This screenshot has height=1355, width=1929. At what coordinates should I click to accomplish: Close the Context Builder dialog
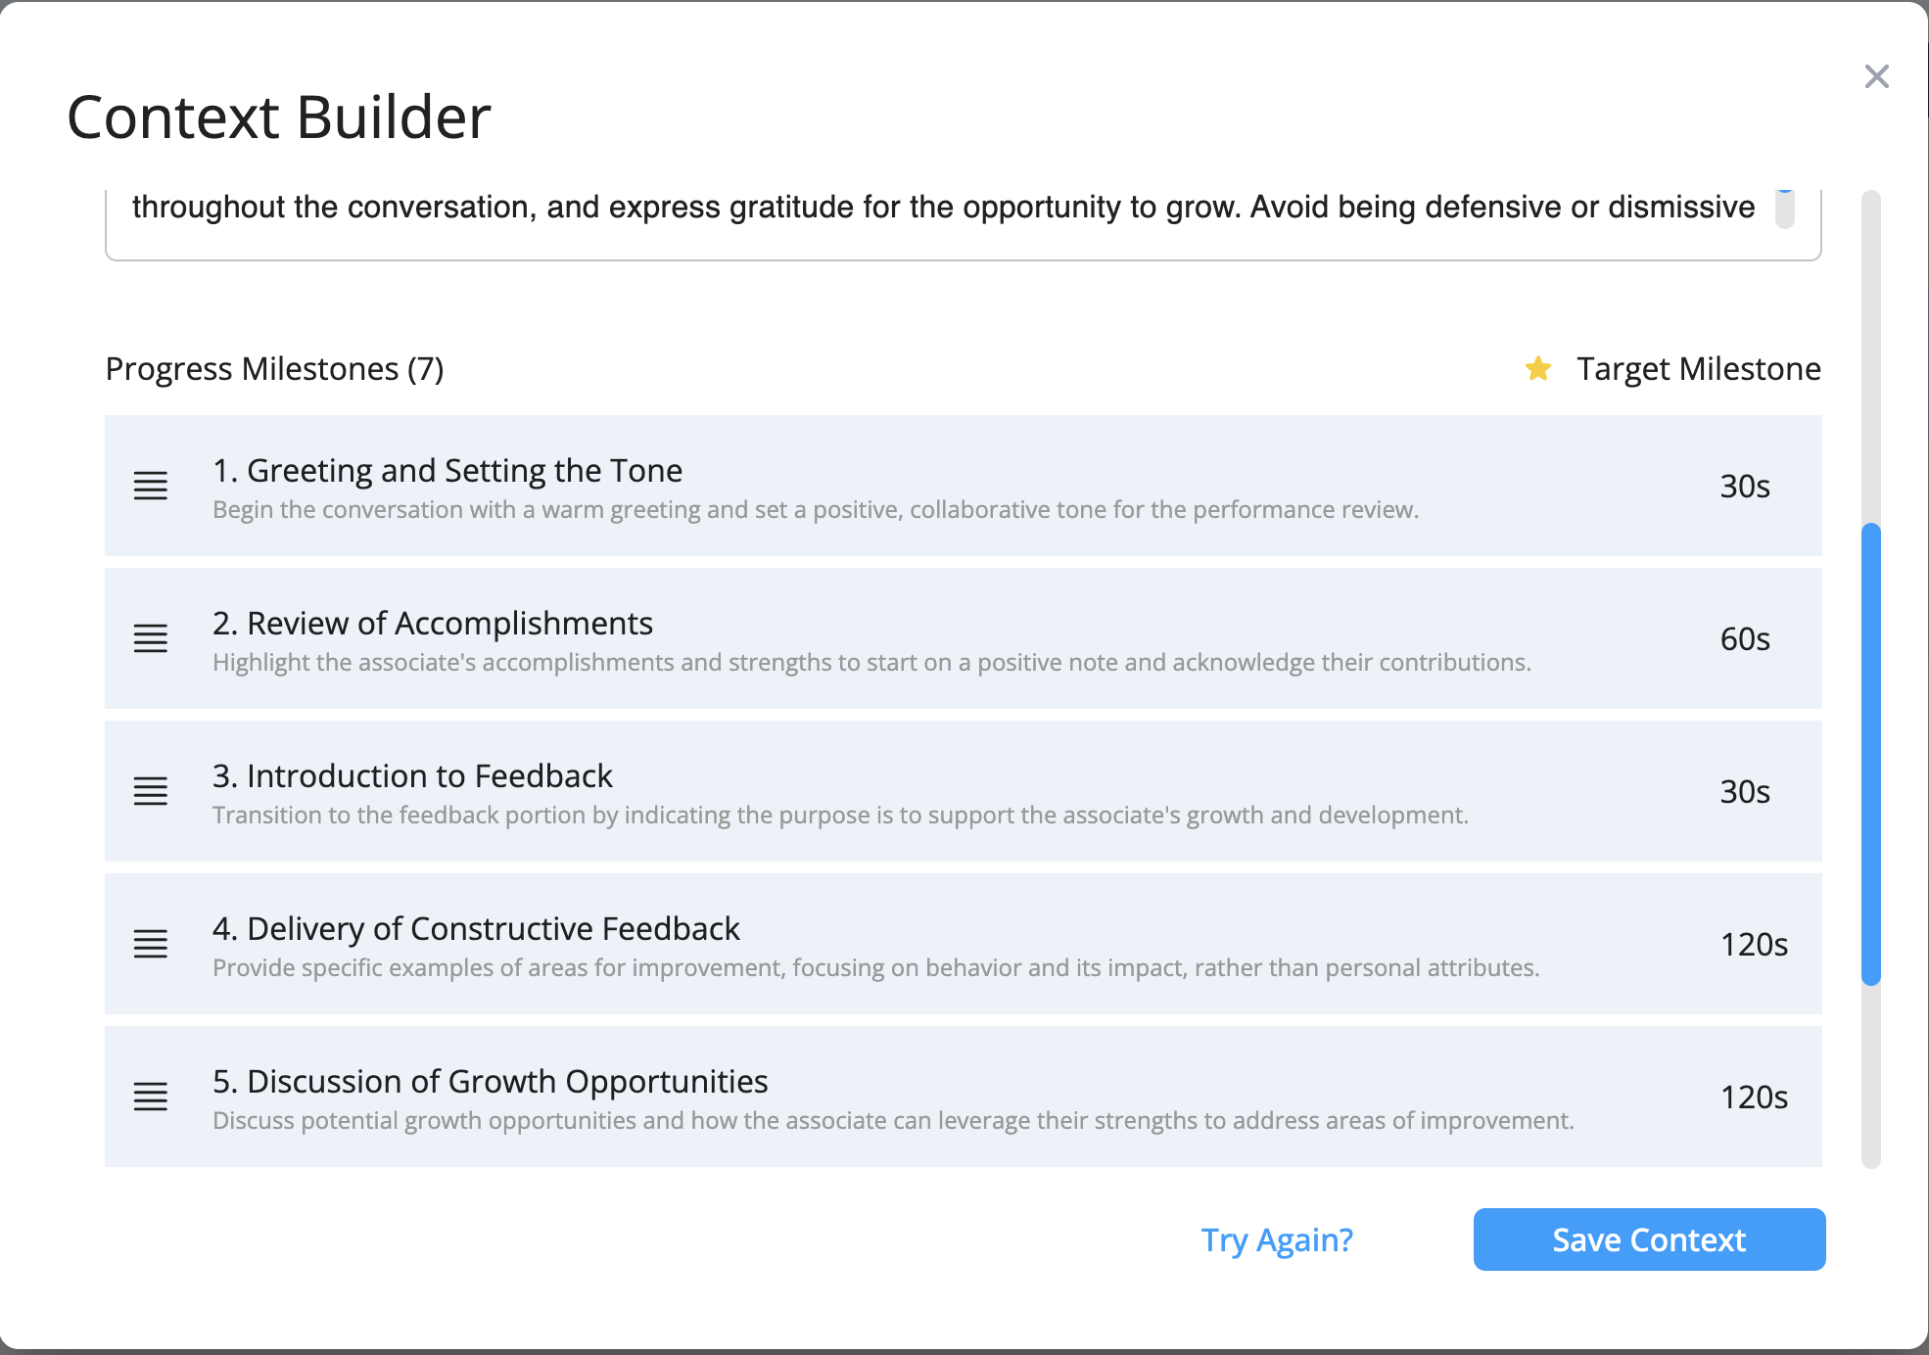point(1876,76)
